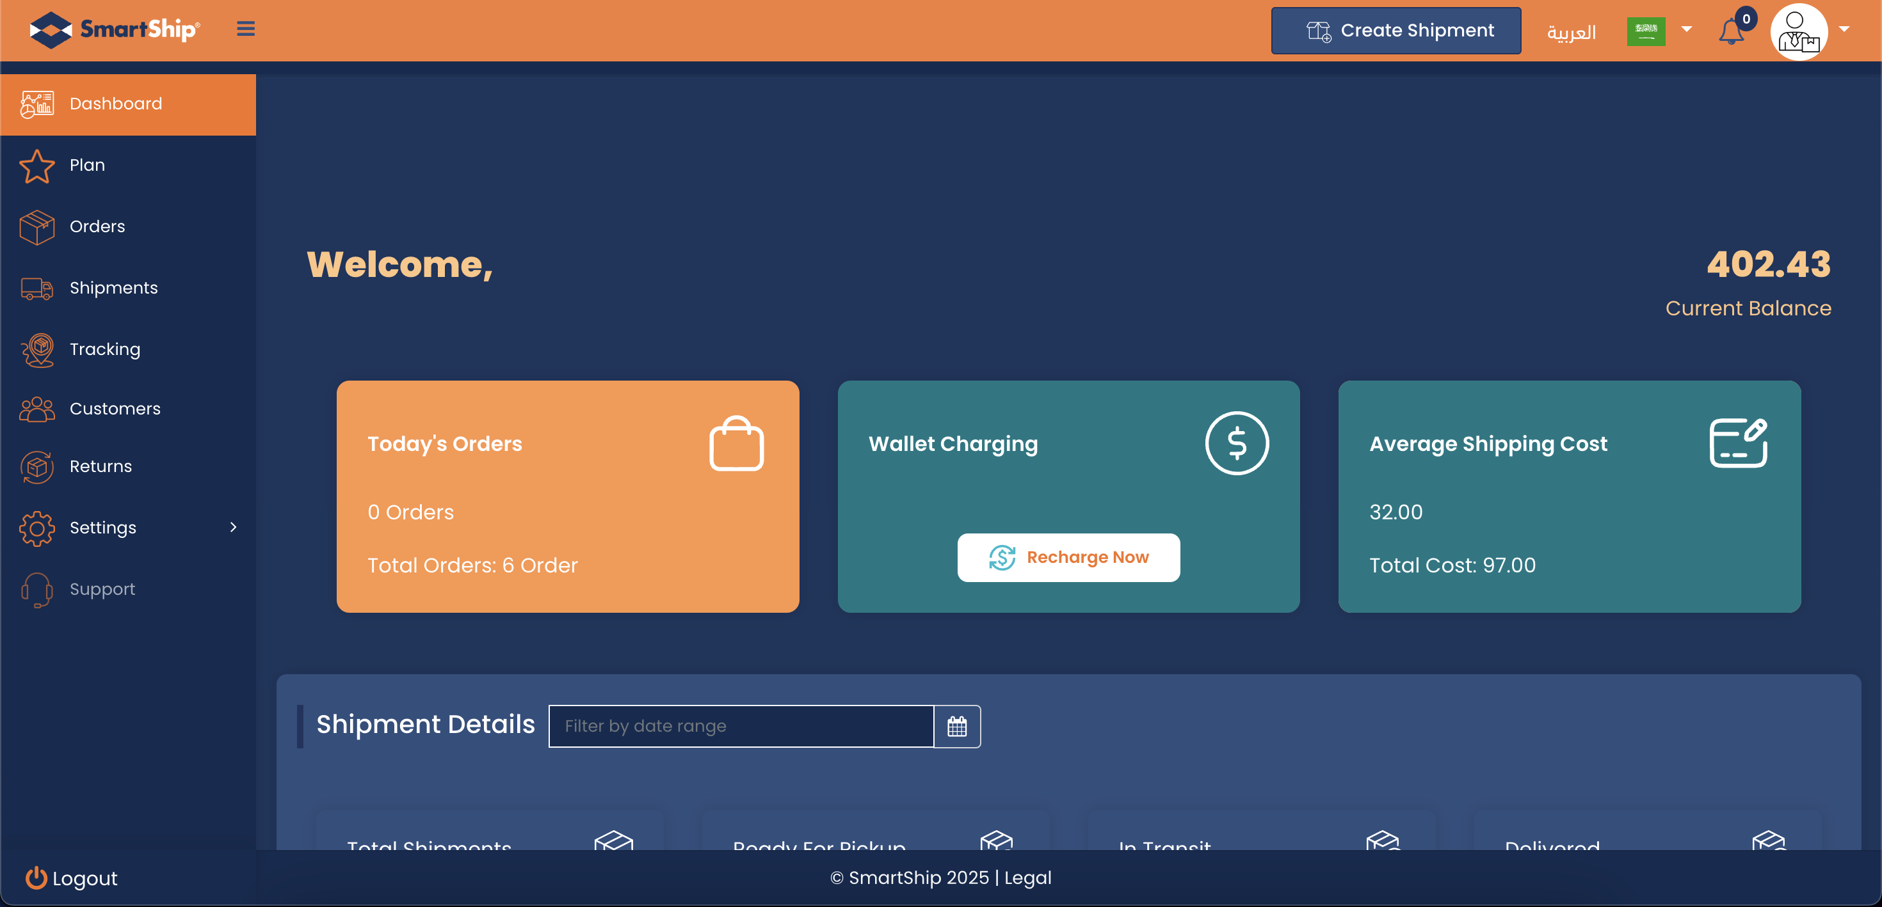Image resolution: width=1882 pixels, height=907 pixels.
Task: Click the Saudi Arabia flag
Action: pos(1646,31)
